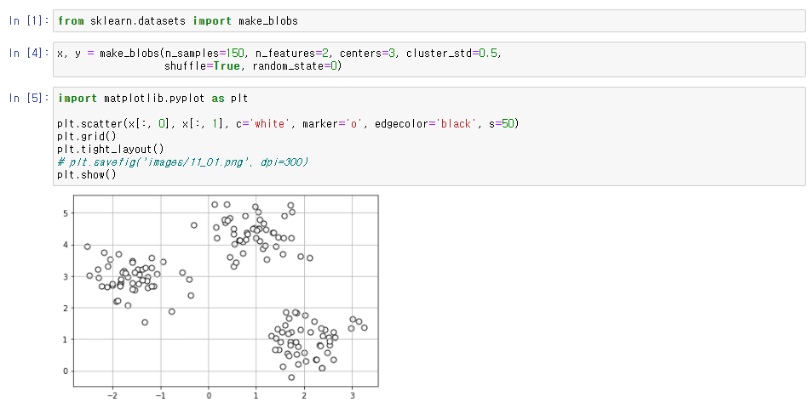This screenshot has height=408, width=810.
Task: Click the plt.show() line
Action: [x=87, y=175]
